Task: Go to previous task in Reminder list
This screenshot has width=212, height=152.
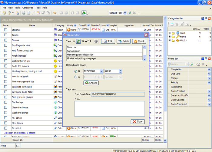Action: click(78, 41)
